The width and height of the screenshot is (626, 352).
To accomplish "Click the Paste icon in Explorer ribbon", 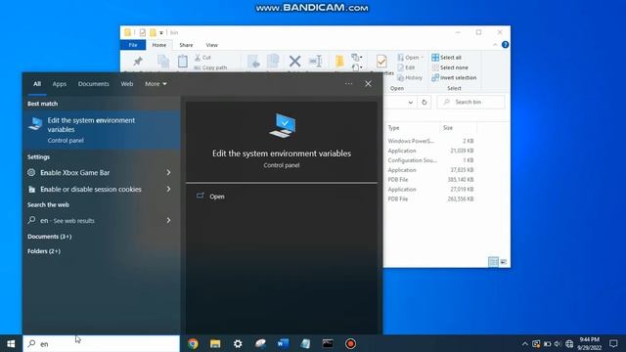I will click(x=183, y=61).
